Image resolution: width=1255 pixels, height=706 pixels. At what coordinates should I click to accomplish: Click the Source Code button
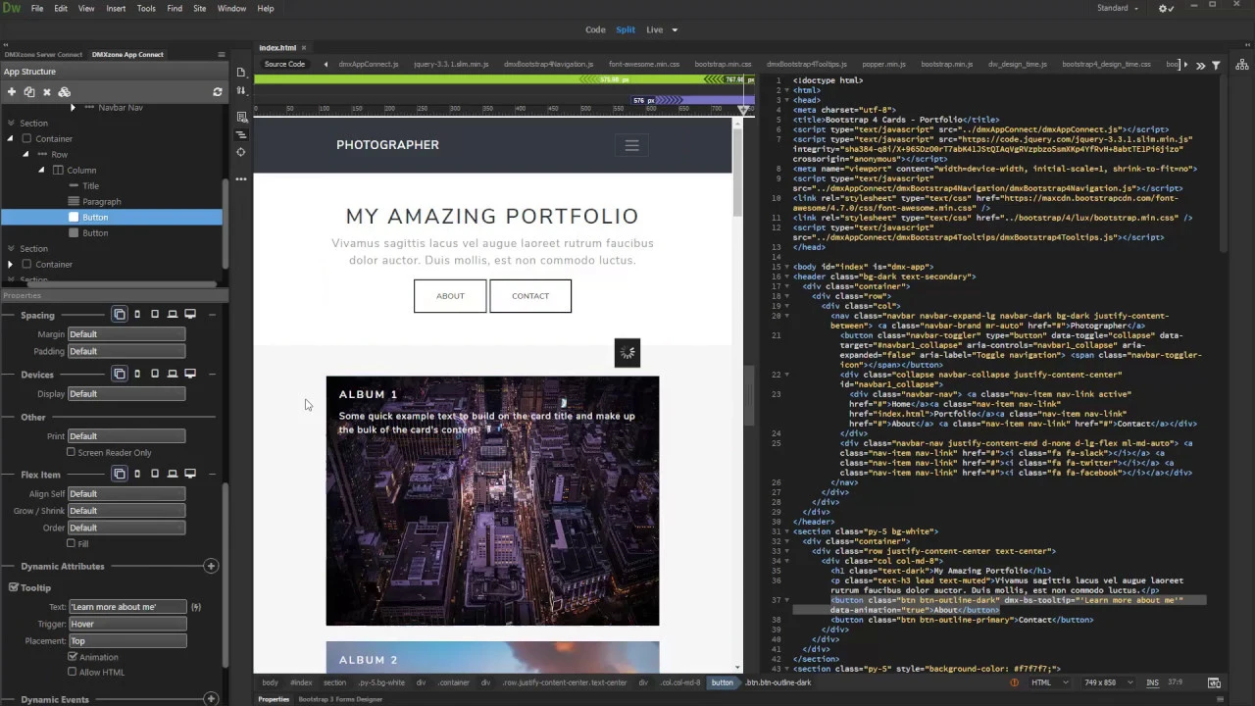click(284, 65)
